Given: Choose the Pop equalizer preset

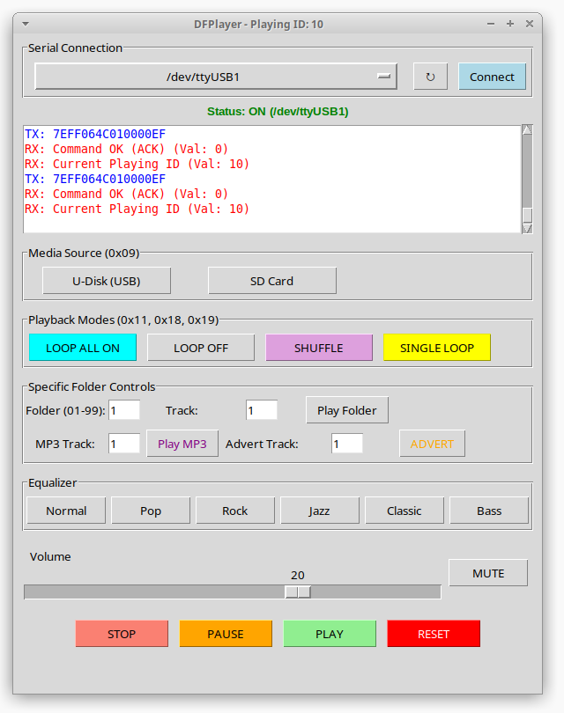Looking at the screenshot, I should point(151,511).
